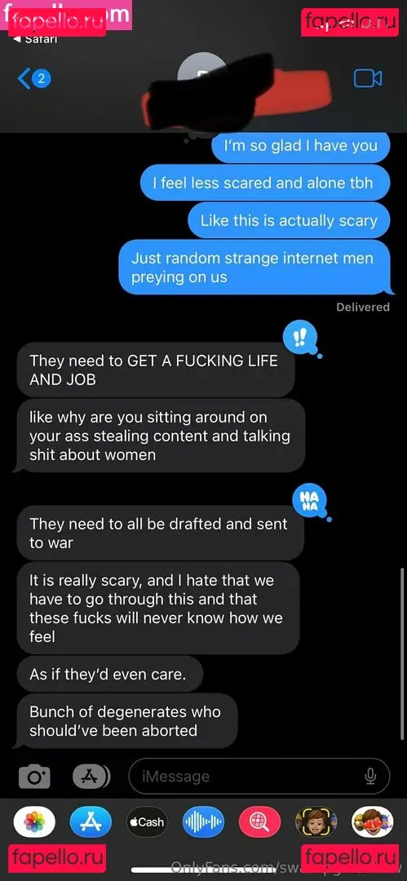Select the "As if they'd even care." bubble

[x=108, y=674]
